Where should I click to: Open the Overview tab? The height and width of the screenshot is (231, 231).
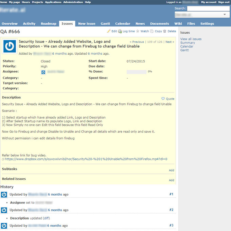(10, 23)
